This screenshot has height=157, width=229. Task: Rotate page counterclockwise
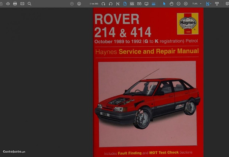click(111, 4)
